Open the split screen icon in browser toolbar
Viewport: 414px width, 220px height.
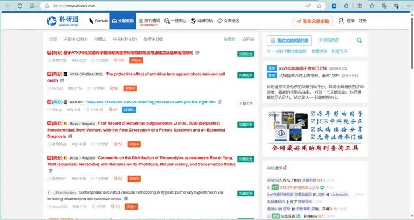point(359,6)
